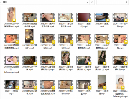Select the video file 20201113沈先生.mp4
Screen dimensions: 129x99
click(84, 87)
